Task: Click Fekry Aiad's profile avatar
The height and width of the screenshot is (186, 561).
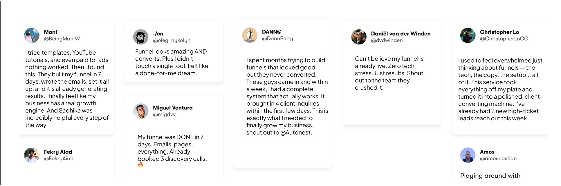Action: 32,155
